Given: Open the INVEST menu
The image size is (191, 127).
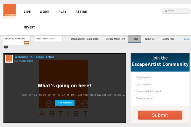Looking at the screenshot, I should tap(30, 27).
